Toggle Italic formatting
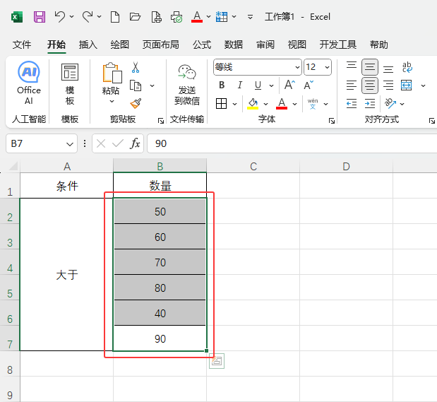The width and height of the screenshot is (437, 402). 240,85
